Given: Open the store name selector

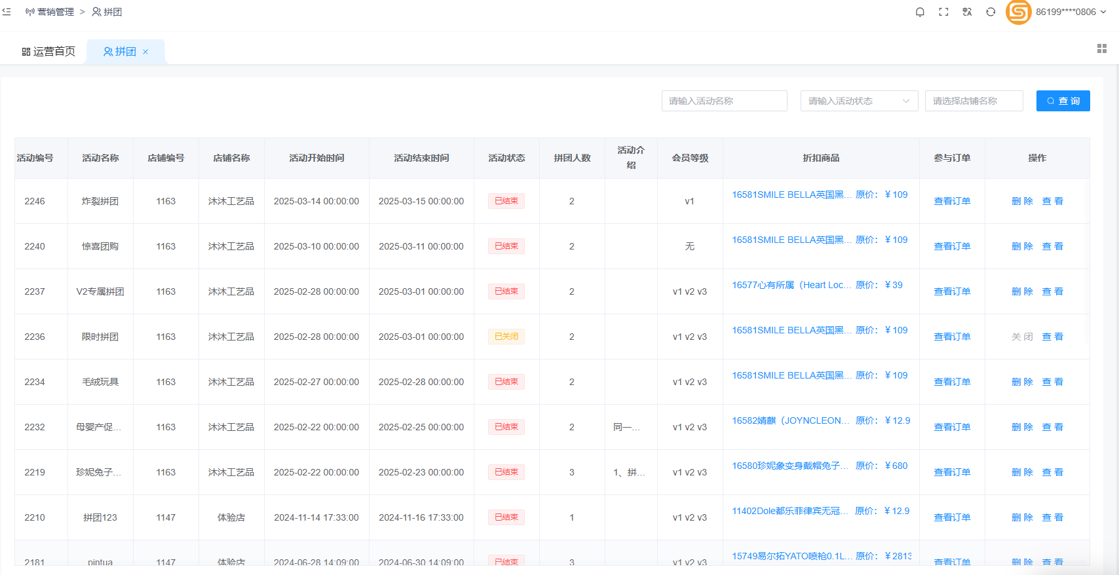Looking at the screenshot, I should (x=974, y=101).
